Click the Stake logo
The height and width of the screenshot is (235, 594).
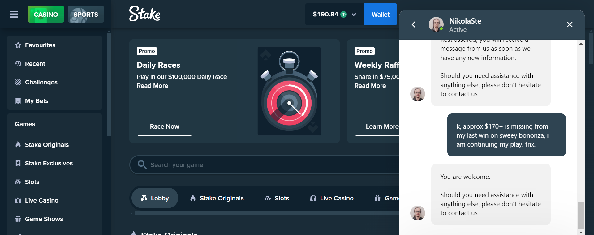[145, 14]
